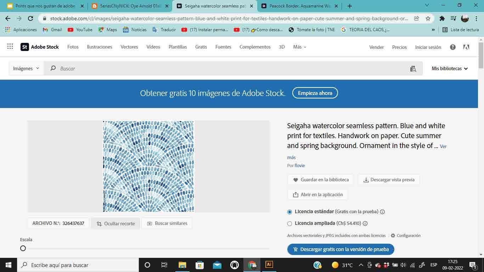This screenshot has height=272, width=484.
Task: Reload the page
Action: 30,18
